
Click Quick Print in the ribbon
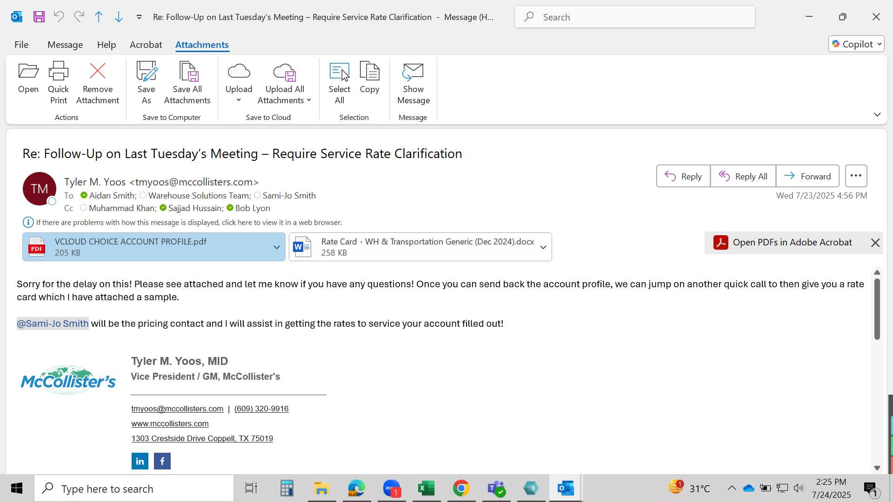coord(58,83)
